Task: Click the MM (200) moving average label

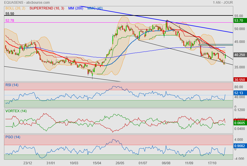Action: click(x=76, y=8)
